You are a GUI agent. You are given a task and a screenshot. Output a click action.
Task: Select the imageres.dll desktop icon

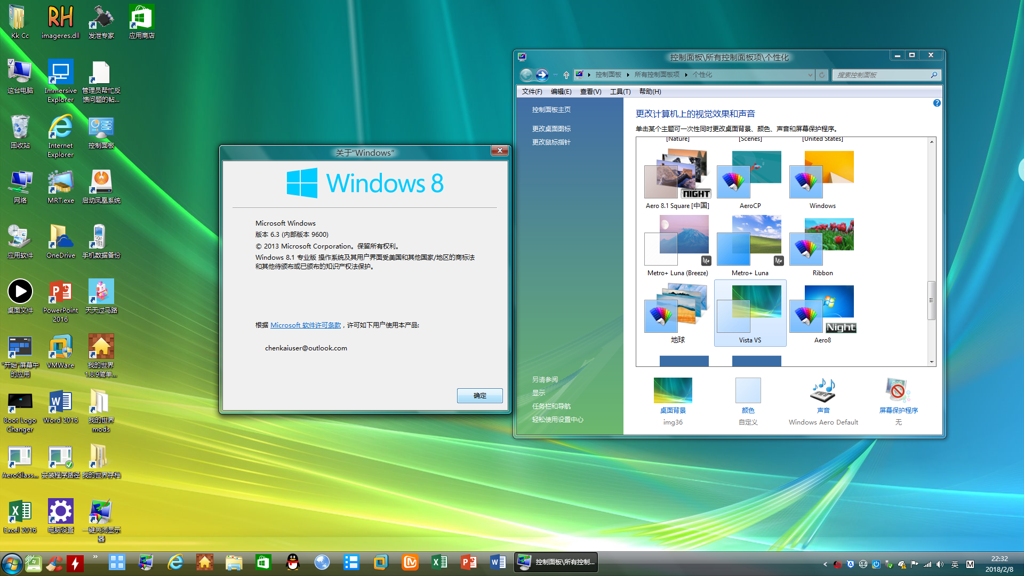point(60,22)
